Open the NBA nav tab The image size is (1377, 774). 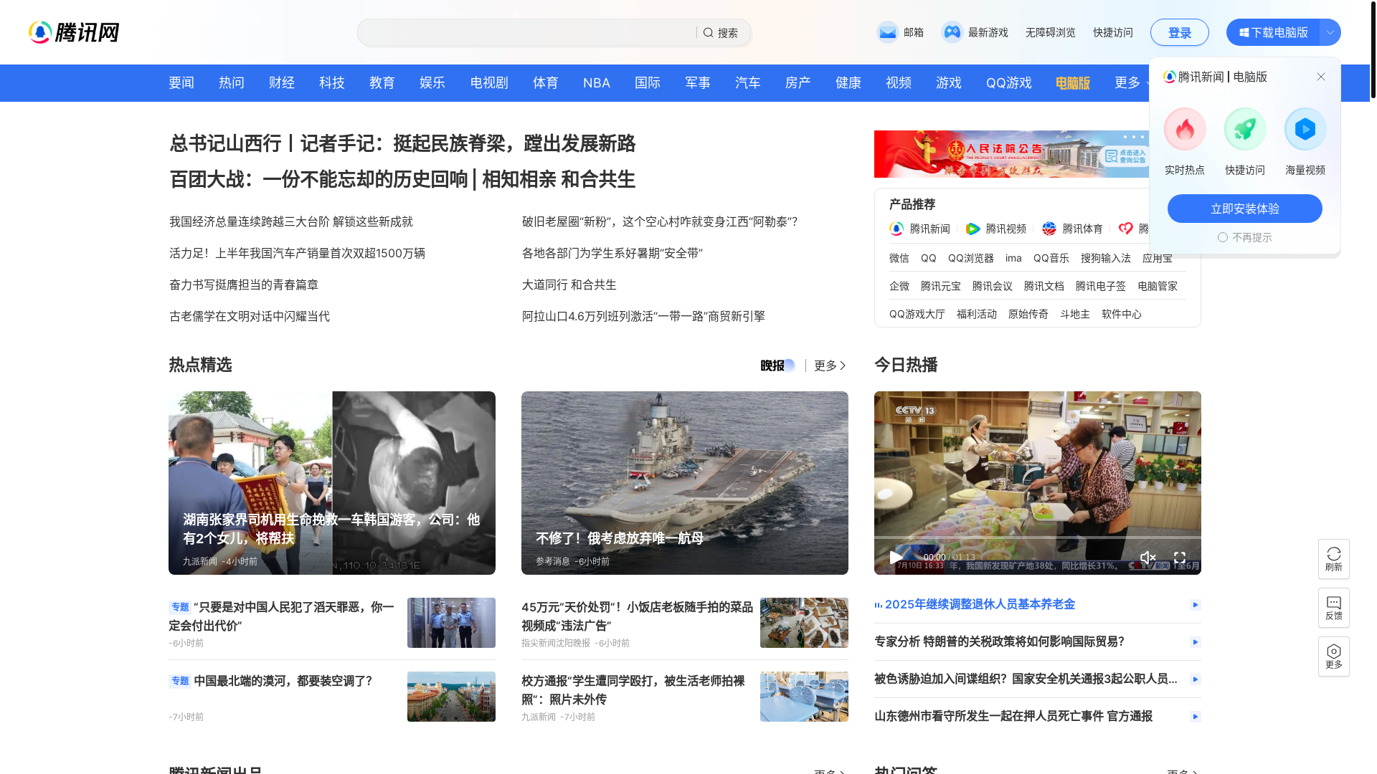coord(597,82)
